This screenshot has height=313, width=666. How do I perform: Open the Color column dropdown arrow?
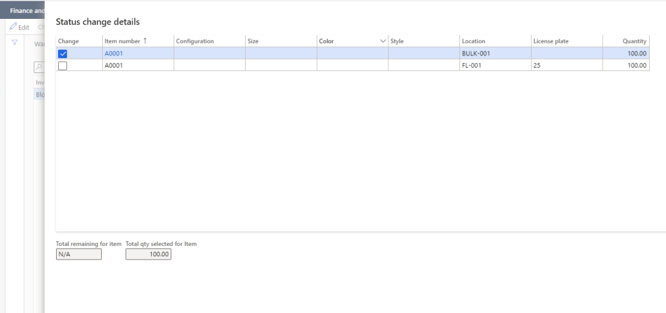(x=383, y=41)
